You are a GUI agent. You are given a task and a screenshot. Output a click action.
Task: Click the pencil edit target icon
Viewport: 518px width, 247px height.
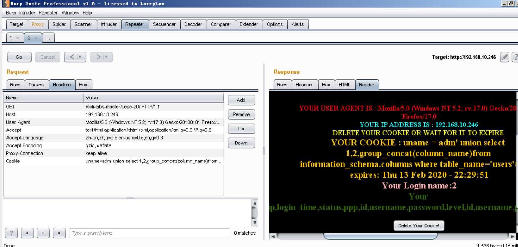504,57
